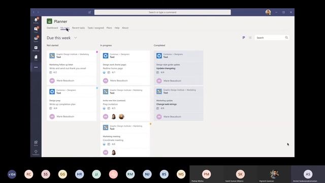Click the profile picture in the title bar
The image size is (325, 183).
tap(268, 12)
